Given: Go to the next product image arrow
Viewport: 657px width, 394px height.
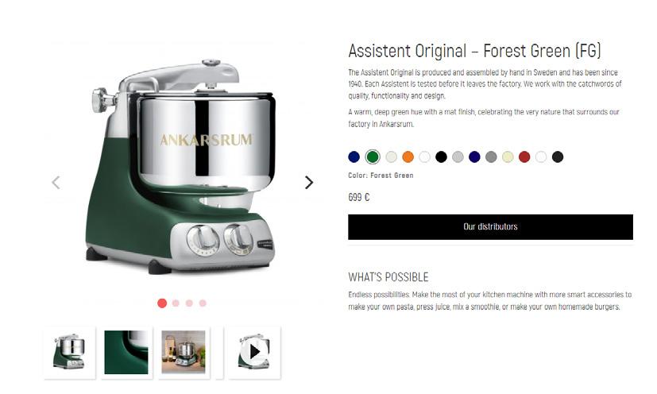Looking at the screenshot, I should 309,183.
